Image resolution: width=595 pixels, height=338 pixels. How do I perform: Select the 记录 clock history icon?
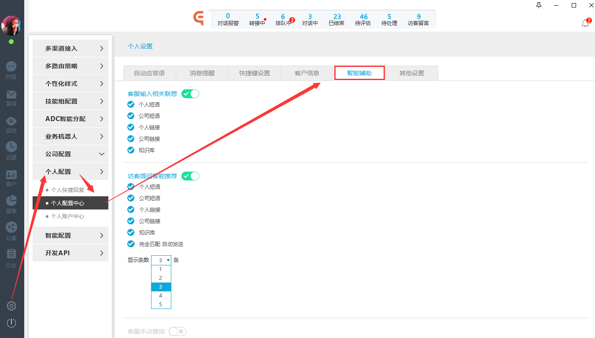pos(11,148)
